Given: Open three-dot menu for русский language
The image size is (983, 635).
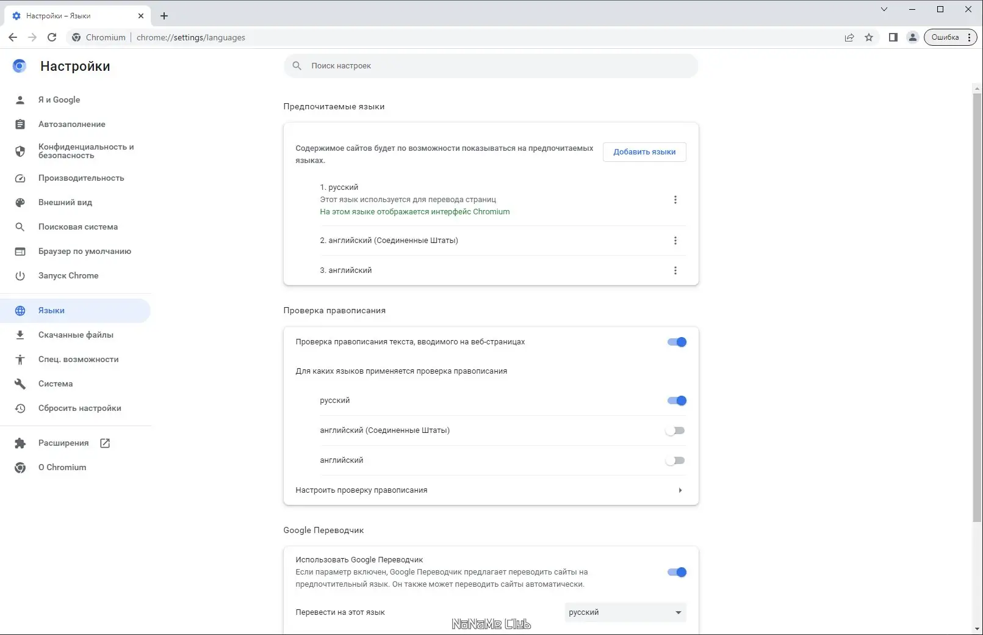Looking at the screenshot, I should pos(675,199).
